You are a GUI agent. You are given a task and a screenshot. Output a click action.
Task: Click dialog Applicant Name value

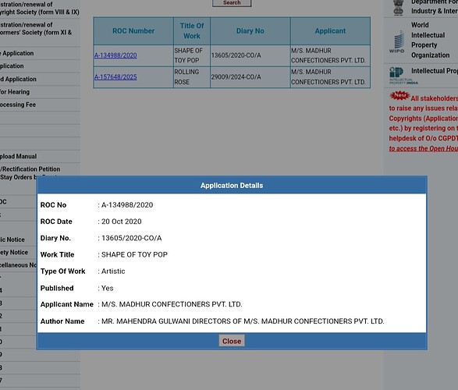pyautogui.click(x=172, y=304)
